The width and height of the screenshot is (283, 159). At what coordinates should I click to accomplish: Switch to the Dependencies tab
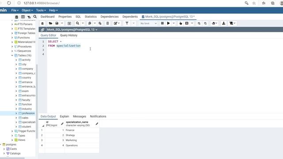(x=110, y=17)
